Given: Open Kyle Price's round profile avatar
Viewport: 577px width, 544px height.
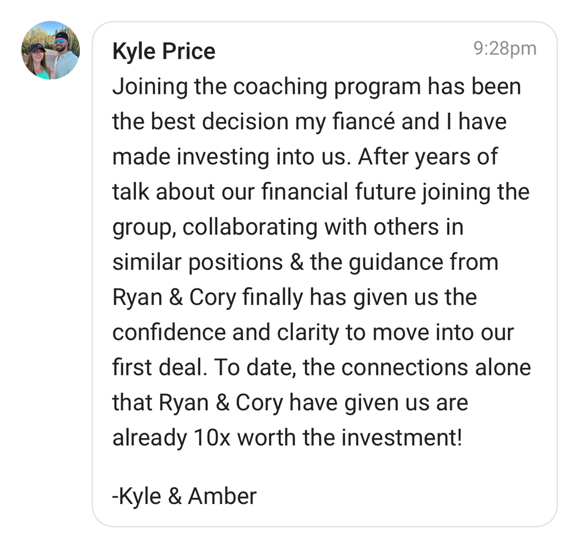Looking at the screenshot, I should 51,50.
